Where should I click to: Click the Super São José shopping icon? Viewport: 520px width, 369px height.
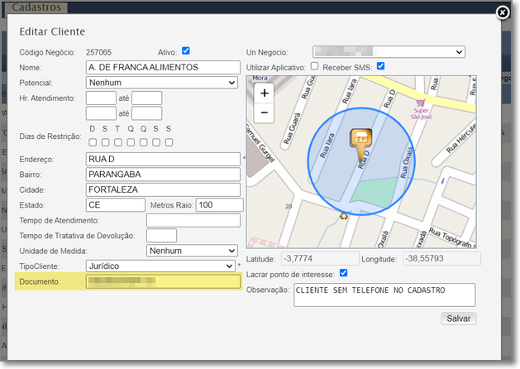(420, 103)
